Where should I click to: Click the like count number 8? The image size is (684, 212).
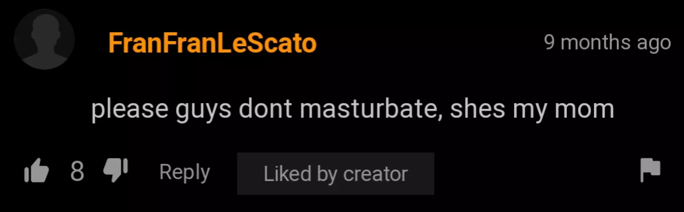77,171
